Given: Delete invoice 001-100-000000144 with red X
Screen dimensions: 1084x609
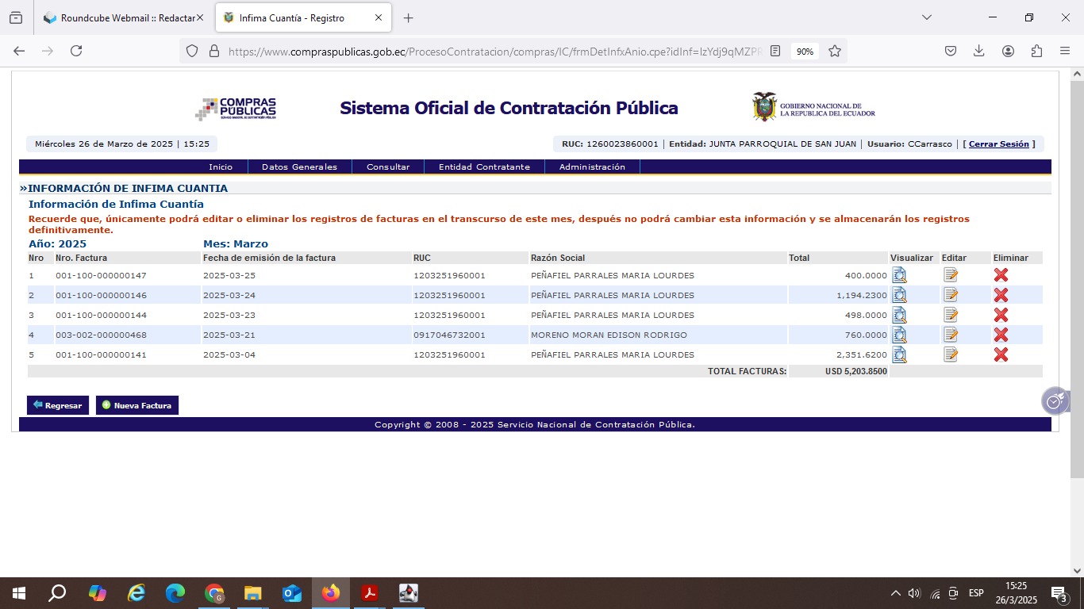Looking at the screenshot, I should (x=1001, y=315).
